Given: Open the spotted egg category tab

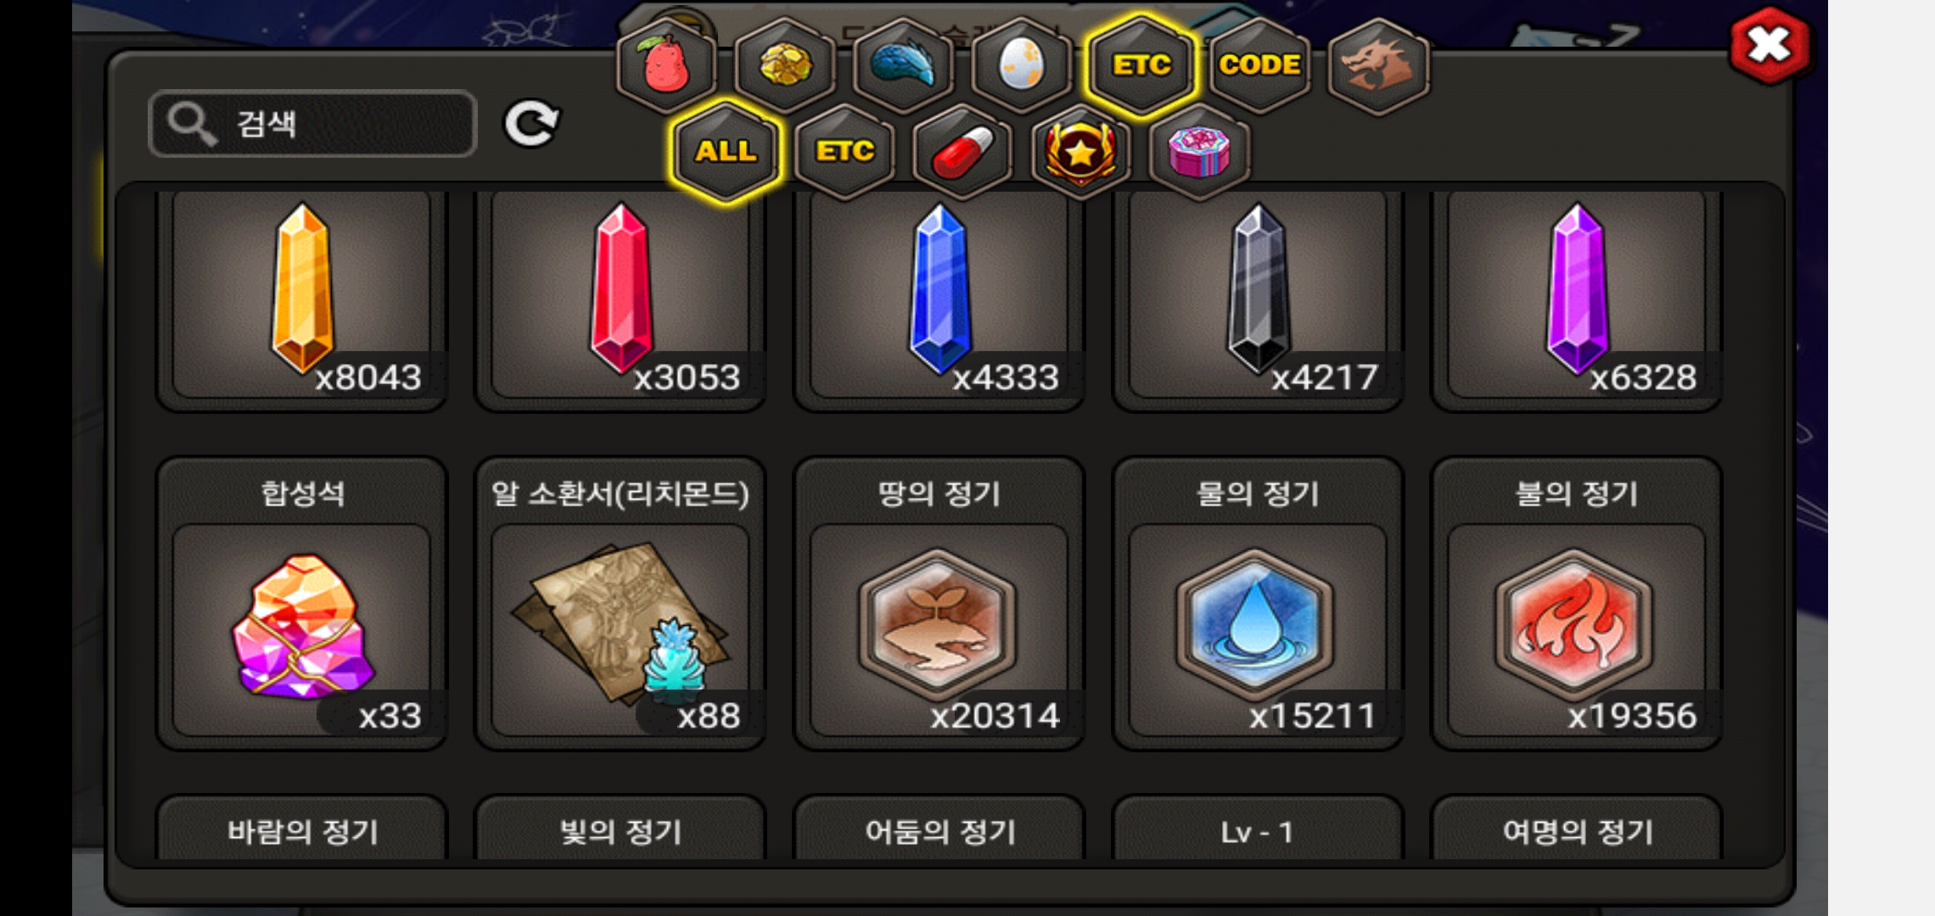Looking at the screenshot, I should [x=1021, y=64].
